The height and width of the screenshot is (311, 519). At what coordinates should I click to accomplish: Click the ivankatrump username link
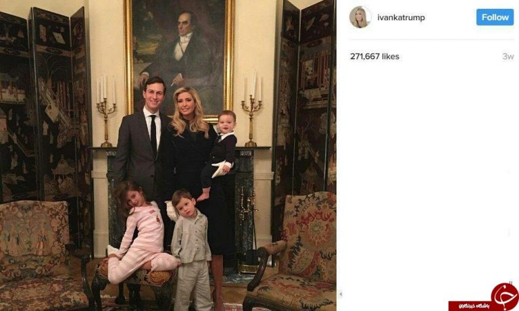tap(401, 18)
